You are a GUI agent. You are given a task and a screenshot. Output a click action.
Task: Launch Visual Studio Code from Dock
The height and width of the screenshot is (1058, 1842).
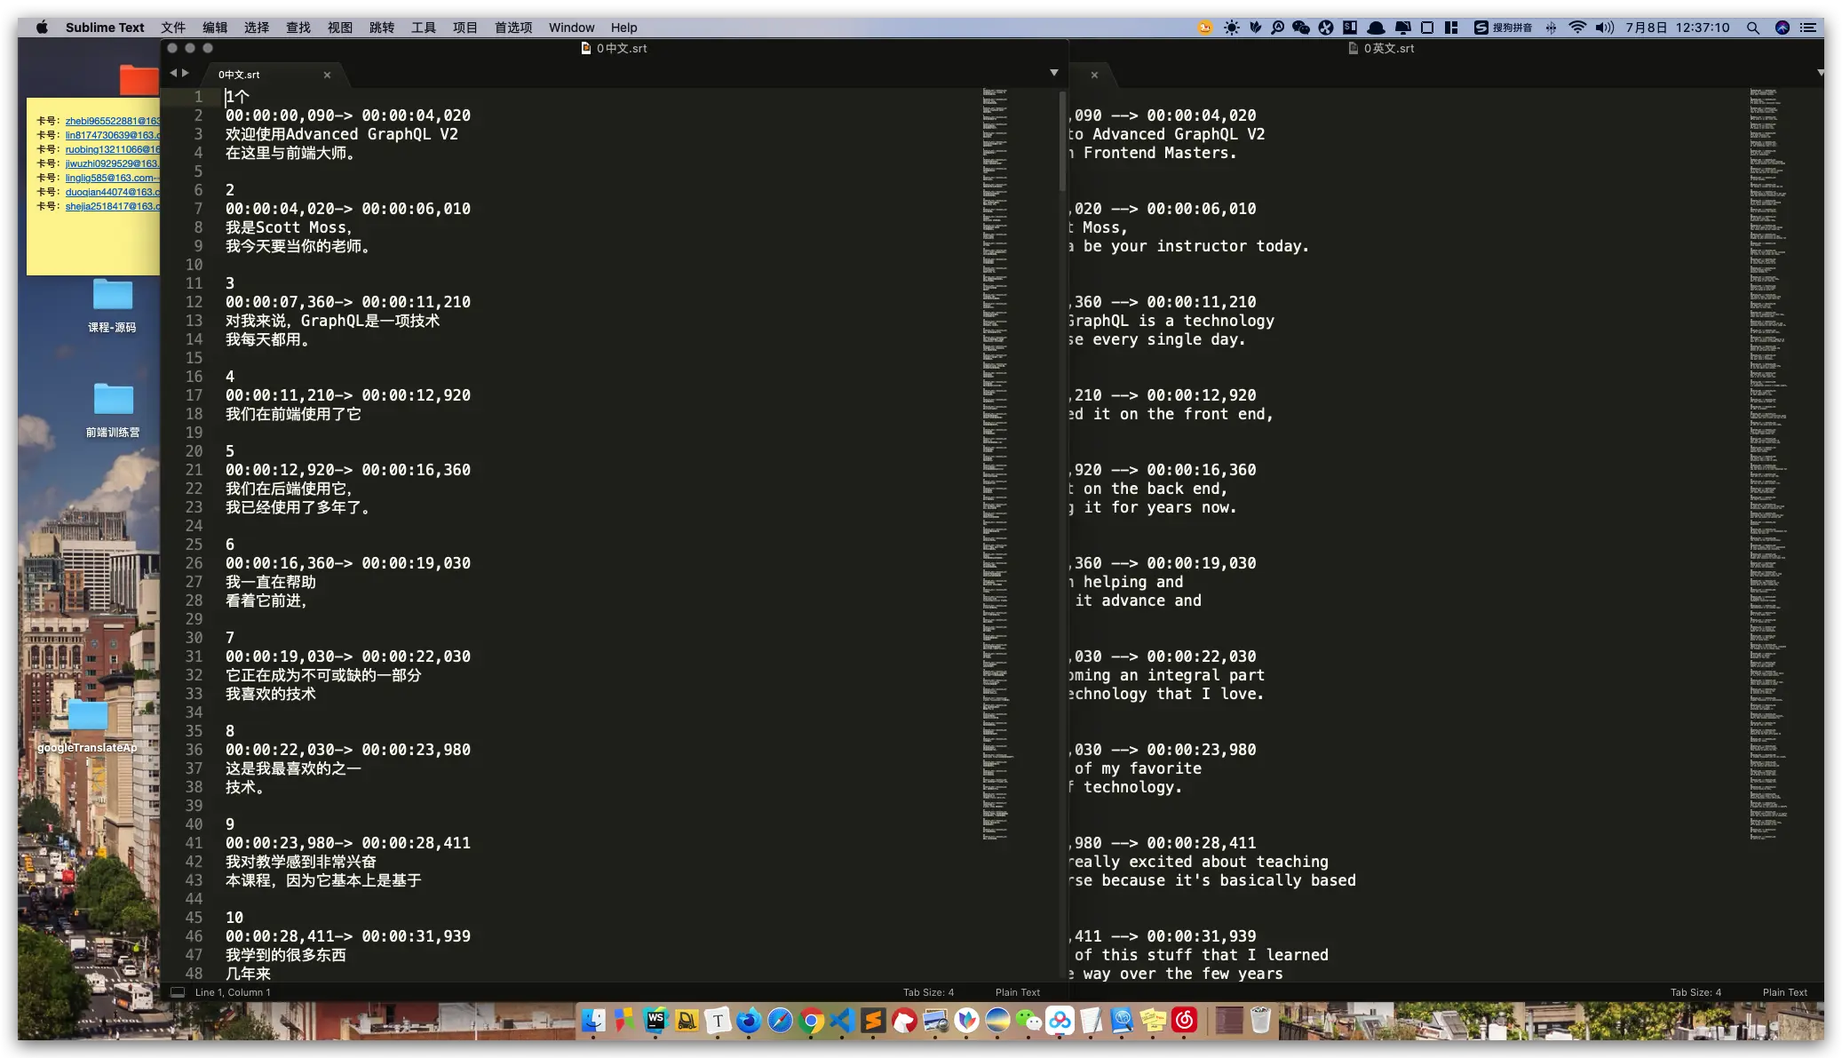click(x=842, y=1021)
